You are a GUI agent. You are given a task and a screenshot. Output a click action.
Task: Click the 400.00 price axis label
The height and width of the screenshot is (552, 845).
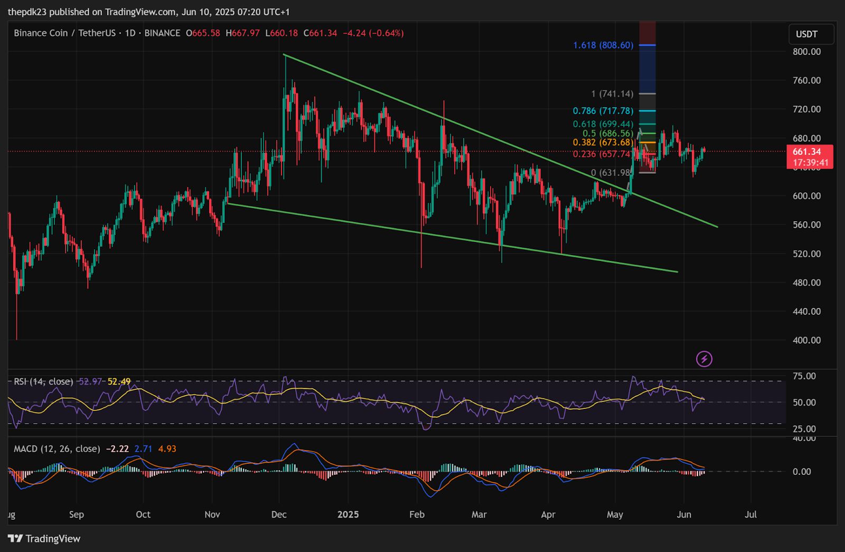806,341
